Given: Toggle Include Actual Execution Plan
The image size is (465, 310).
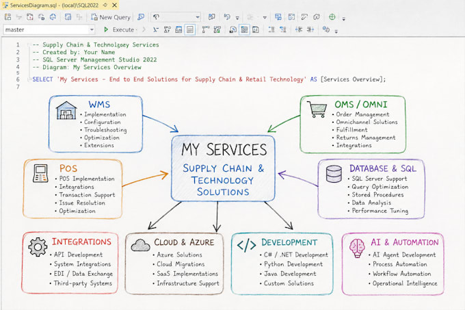Looking at the screenshot, I should 206,29.
